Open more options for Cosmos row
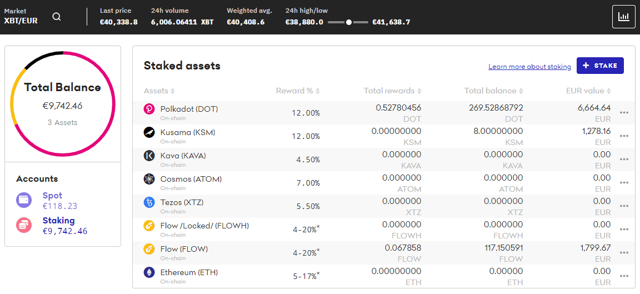This screenshot has height=294, width=640. (x=624, y=183)
